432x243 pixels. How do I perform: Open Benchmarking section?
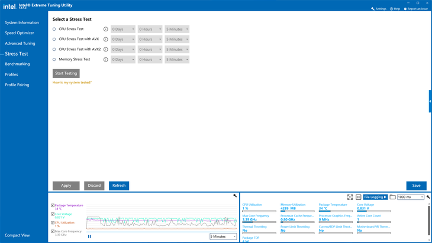point(17,64)
